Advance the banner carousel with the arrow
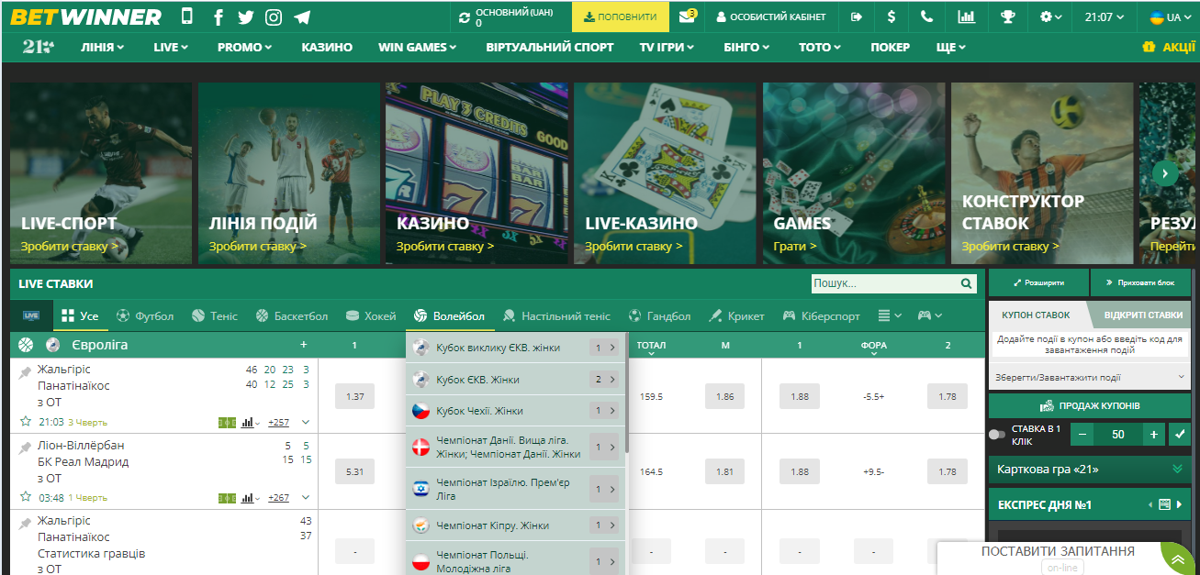The image size is (1200, 575). click(1165, 172)
